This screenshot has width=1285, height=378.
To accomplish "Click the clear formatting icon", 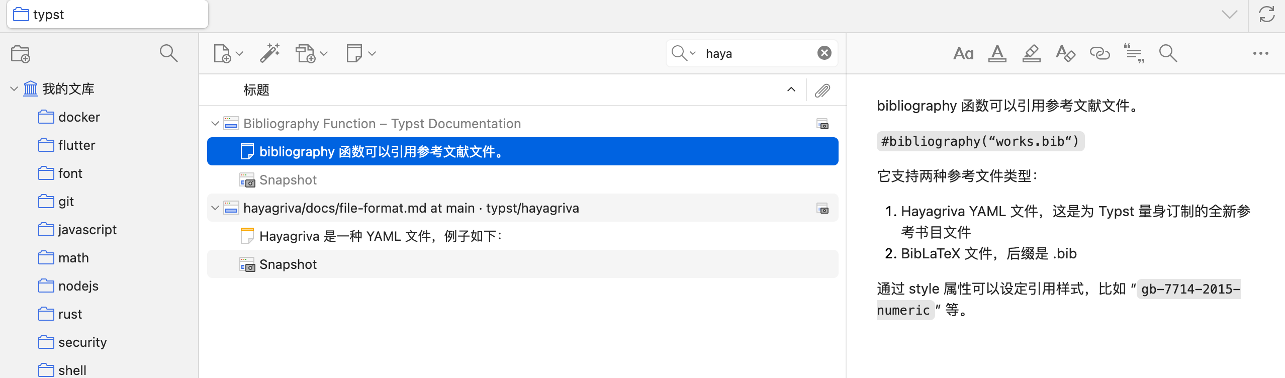I will pyautogui.click(x=1065, y=53).
